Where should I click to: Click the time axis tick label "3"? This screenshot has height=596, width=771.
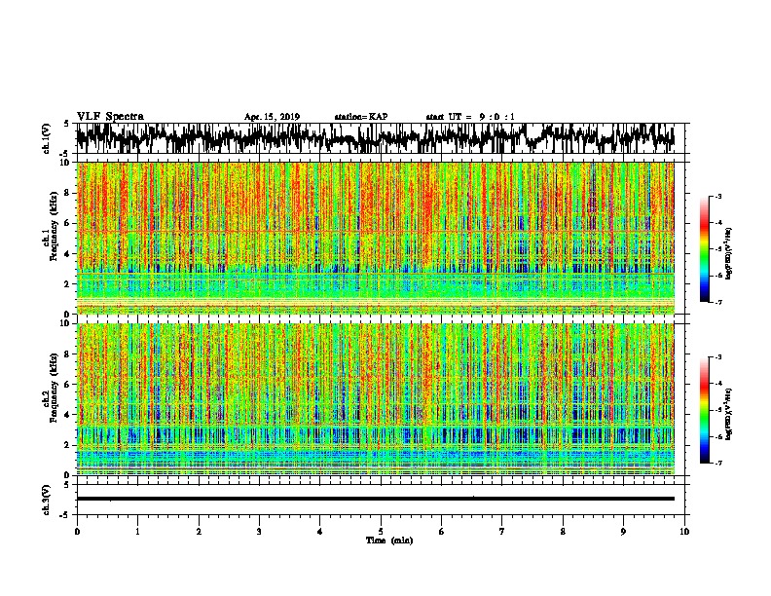[259, 532]
